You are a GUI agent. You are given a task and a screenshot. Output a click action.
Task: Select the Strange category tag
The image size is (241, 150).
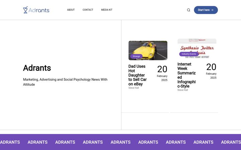click(x=136, y=56)
